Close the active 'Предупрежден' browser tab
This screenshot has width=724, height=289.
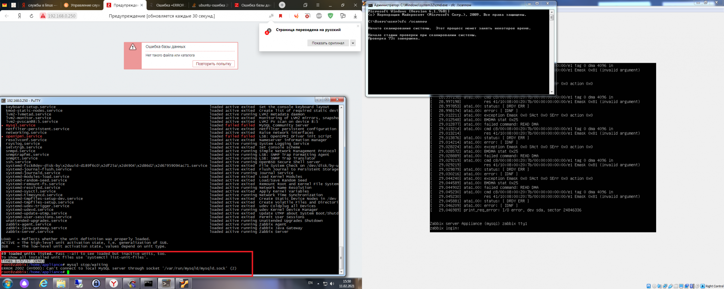[142, 5]
